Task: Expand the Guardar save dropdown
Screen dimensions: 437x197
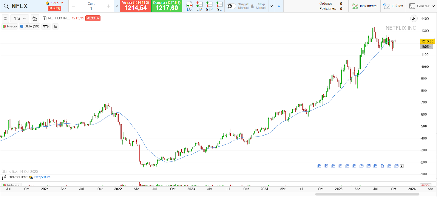Action: (x=433, y=6)
